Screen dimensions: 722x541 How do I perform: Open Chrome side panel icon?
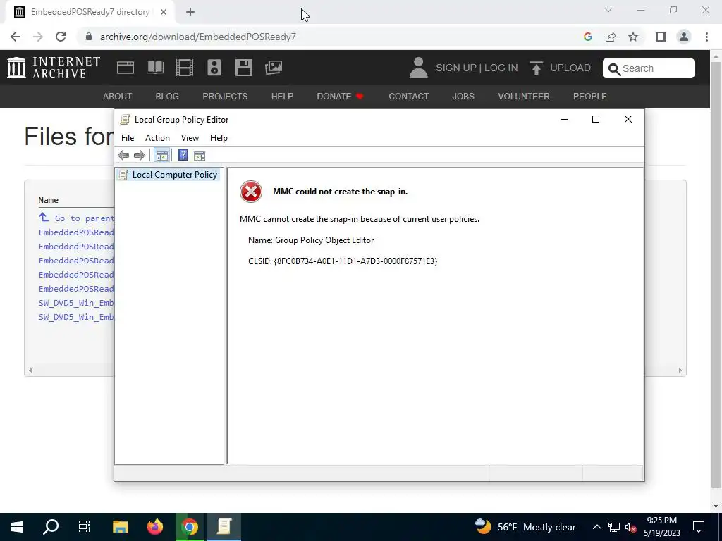pos(661,37)
